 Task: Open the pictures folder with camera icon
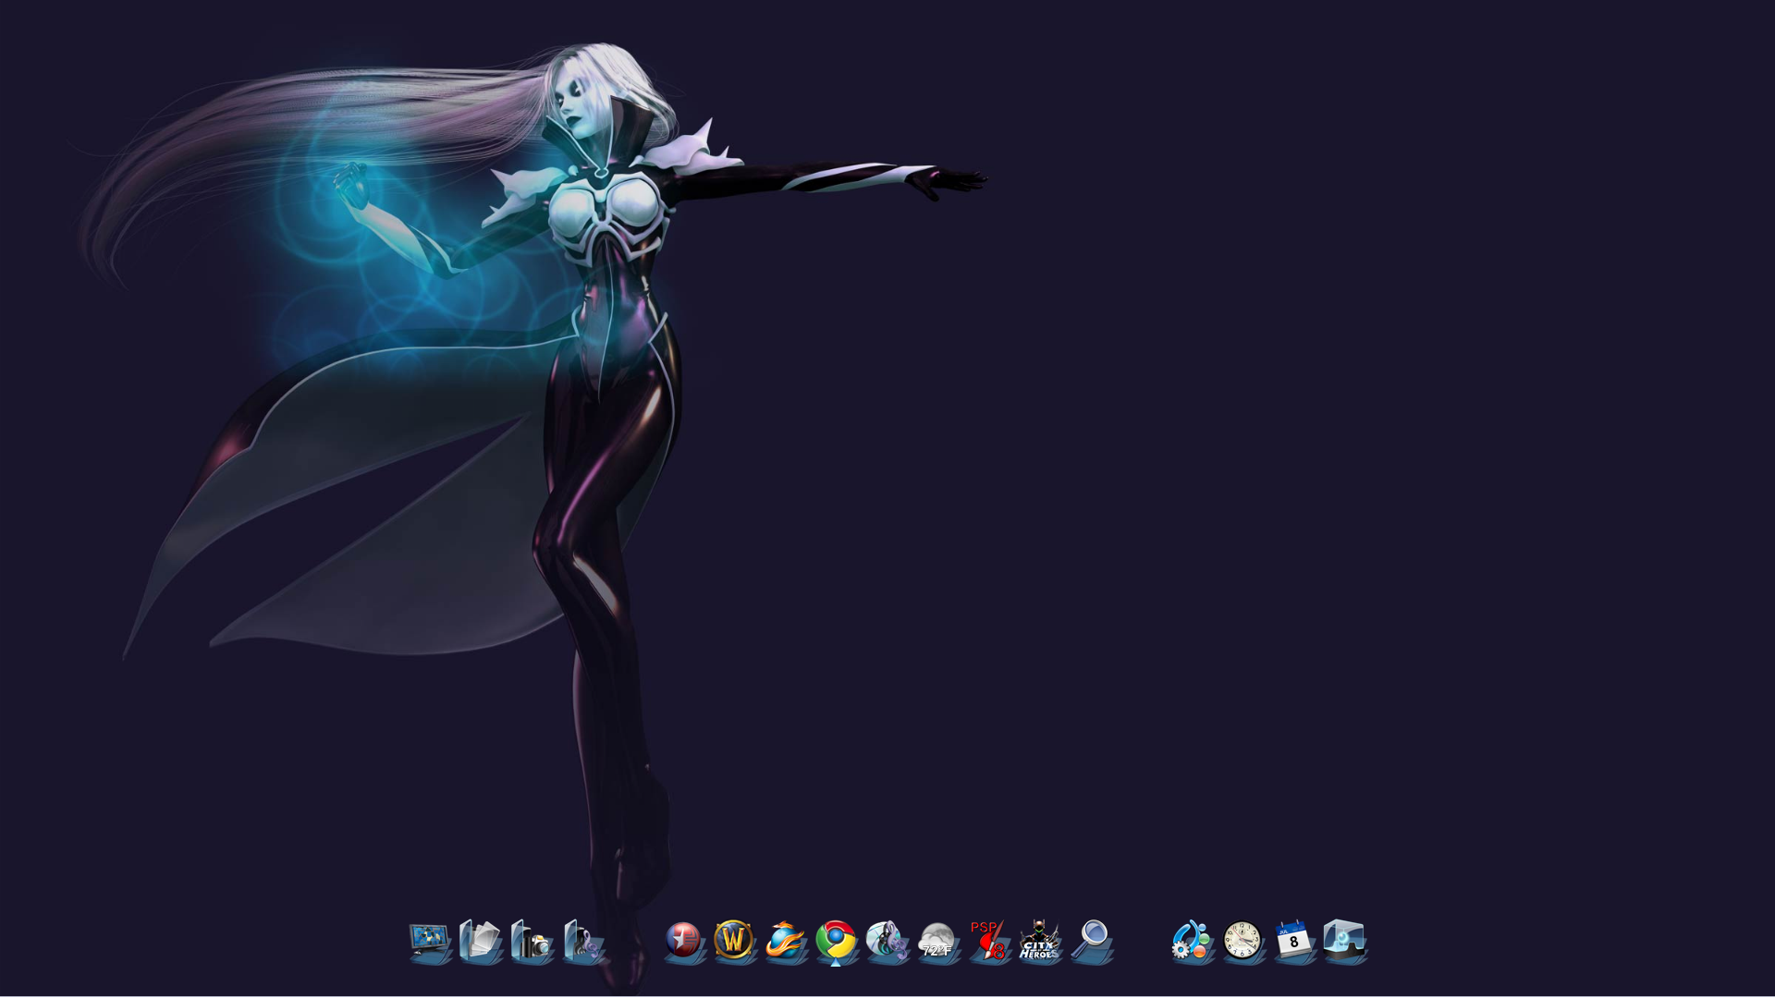532,941
